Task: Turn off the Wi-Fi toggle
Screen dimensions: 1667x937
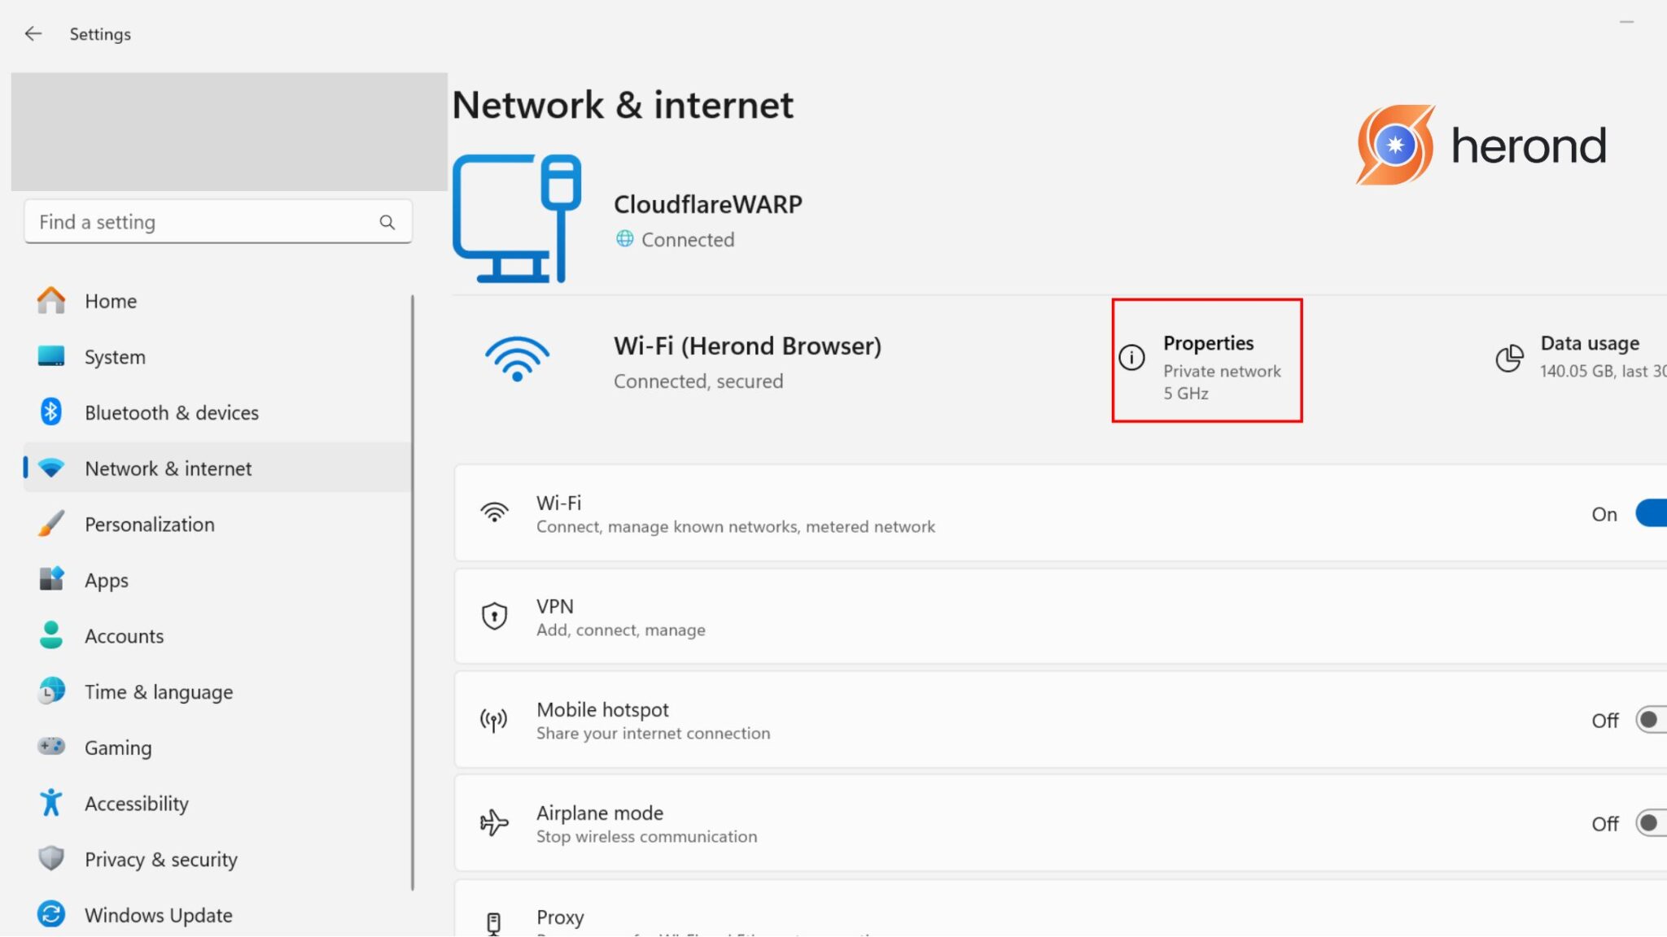Action: coord(1652,514)
